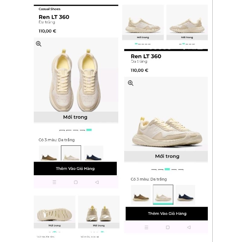Screen dimensions: 242x242
Task: Tap the square home icon in the navigation bar
Action: click(x=76, y=182)
